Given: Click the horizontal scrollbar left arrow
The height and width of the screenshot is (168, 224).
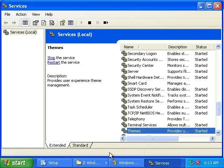Looking at the screenshot, I should click(x=123, y=139).
